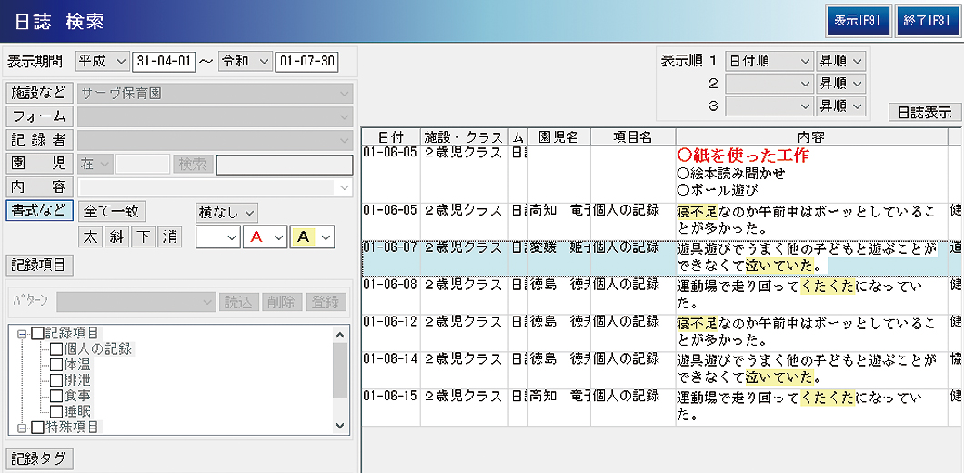This screenshot has height=473, width=964.
Task: Click the 表示[F9] button
Action: click(x=858, y=20)
